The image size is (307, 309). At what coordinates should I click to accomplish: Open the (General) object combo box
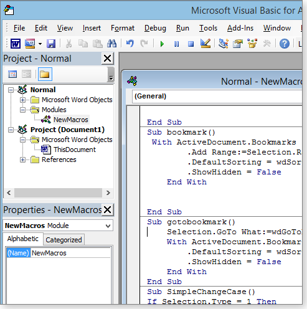point(217,97)
